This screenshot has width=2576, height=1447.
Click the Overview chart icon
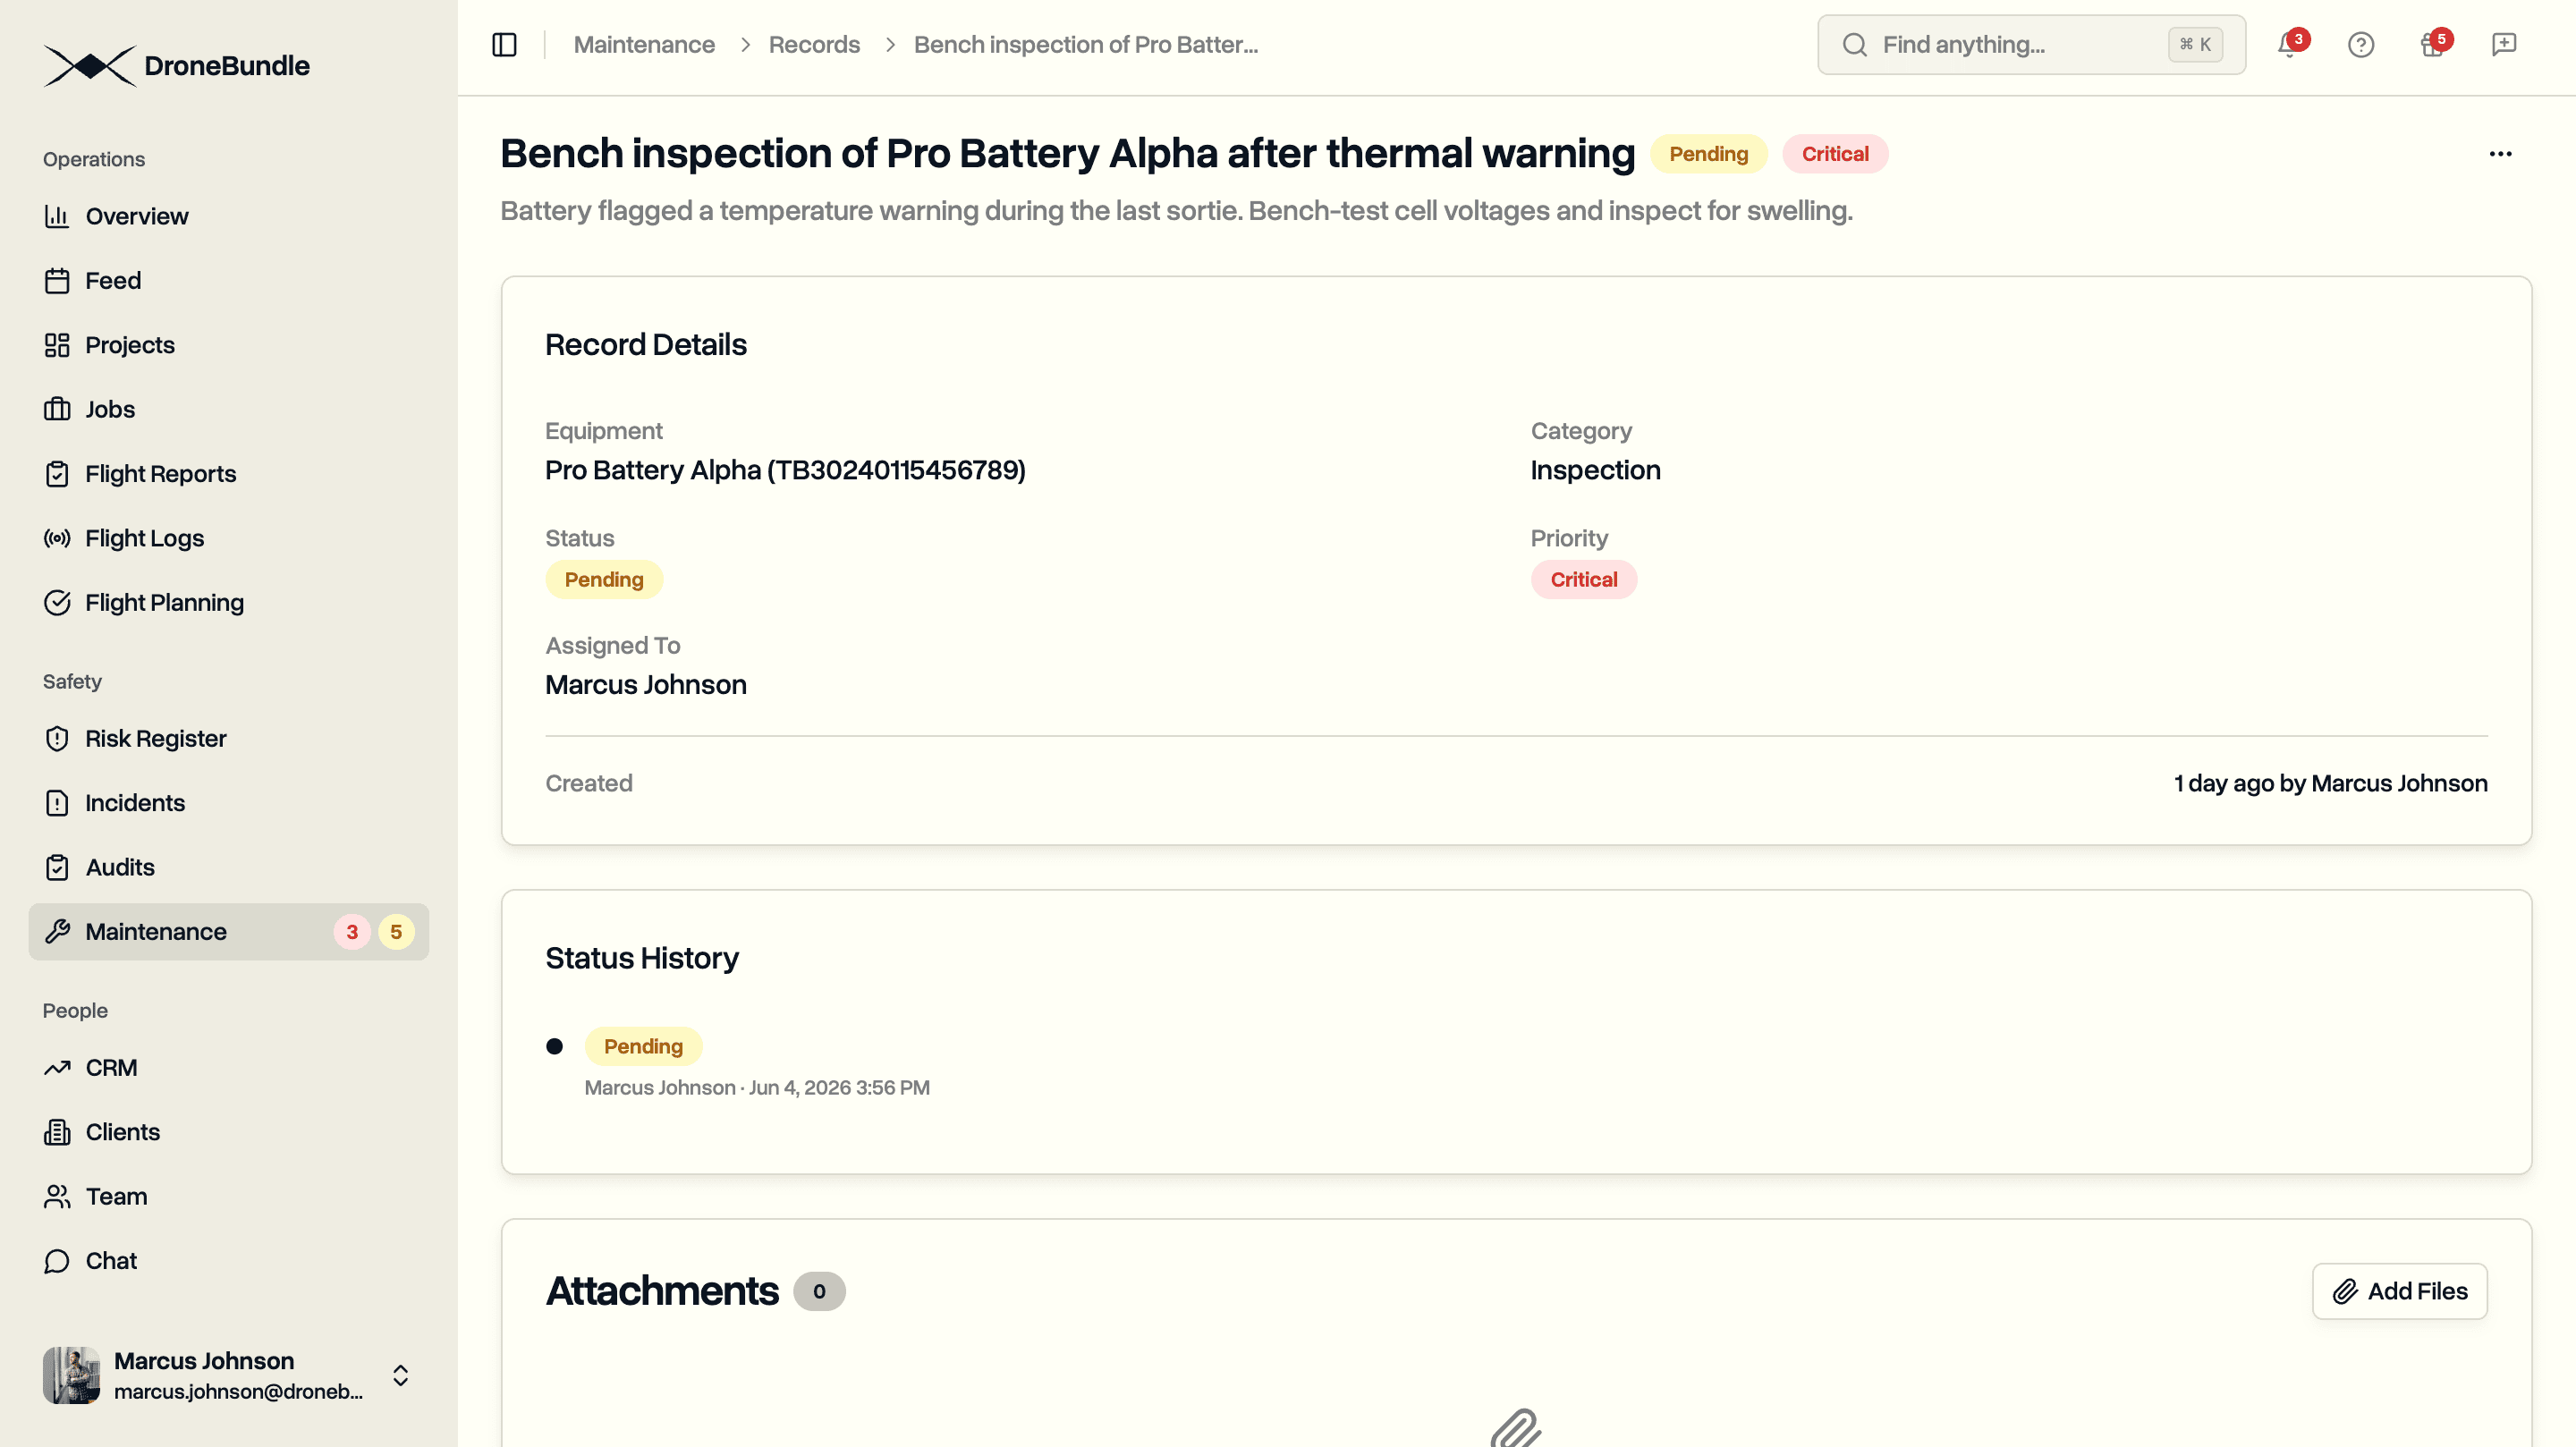(57, 216)
